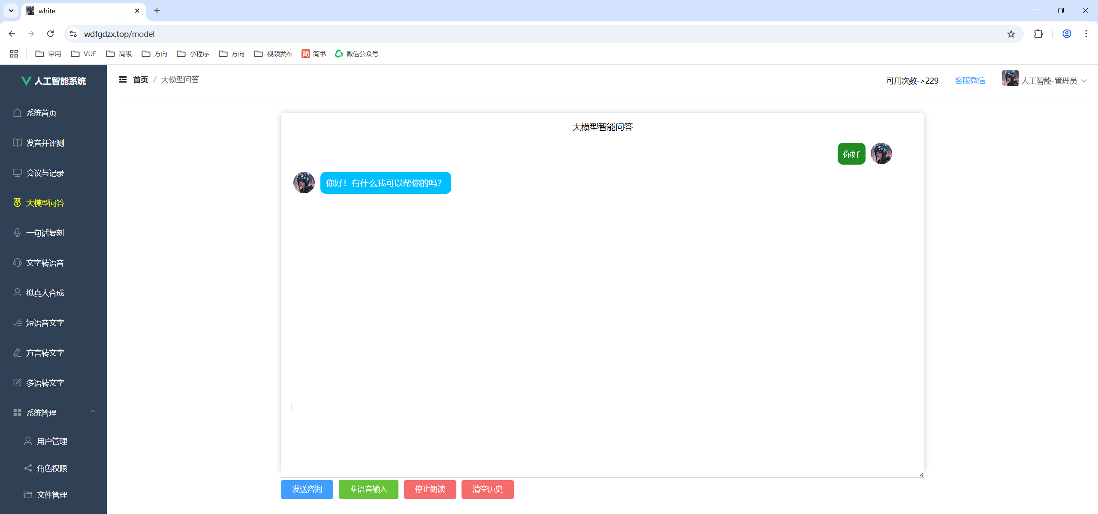The width and height of the screenshot is (1098, 514).
Task: Click the 发送咨询 button
Action: pos(307,489)
